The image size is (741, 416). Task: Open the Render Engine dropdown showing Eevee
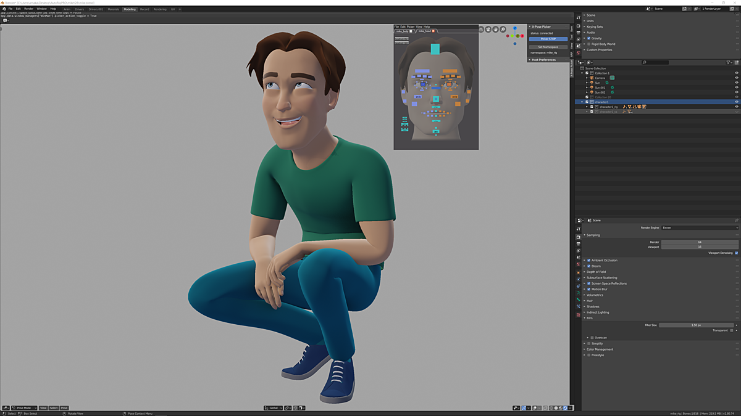tap(701, 227)
